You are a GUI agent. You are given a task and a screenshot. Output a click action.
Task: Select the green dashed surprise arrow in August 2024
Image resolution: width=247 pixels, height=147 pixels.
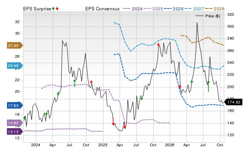(74, 83)
